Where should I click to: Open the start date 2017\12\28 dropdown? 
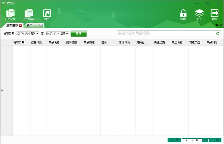tap(37, 33)
